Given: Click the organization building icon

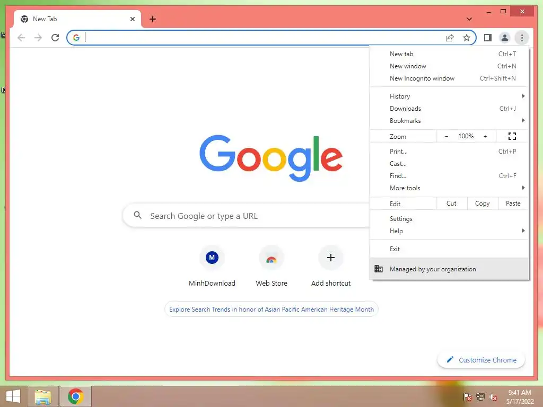Looking at the screenshot, I should point(379,269).
